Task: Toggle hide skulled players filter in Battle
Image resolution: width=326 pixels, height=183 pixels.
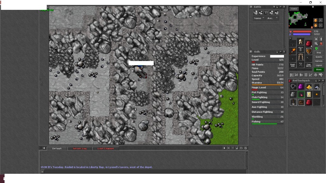Action: (x=271, y=13)
